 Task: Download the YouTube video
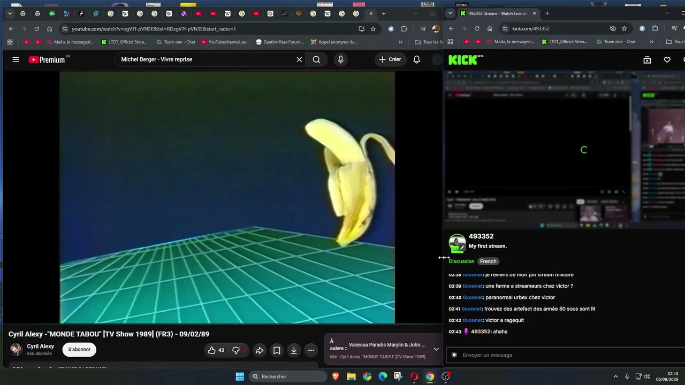pyautogui.click(x=294, y=350)
